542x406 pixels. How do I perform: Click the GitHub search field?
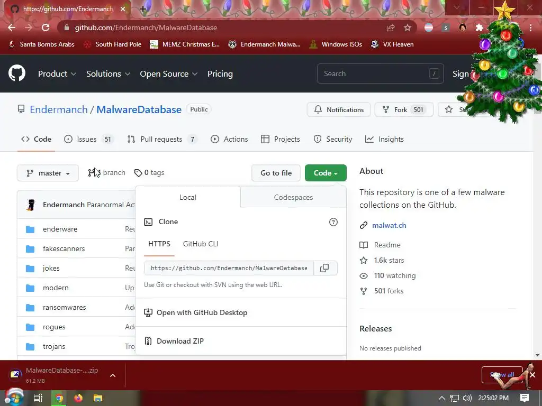coord(380,73)
